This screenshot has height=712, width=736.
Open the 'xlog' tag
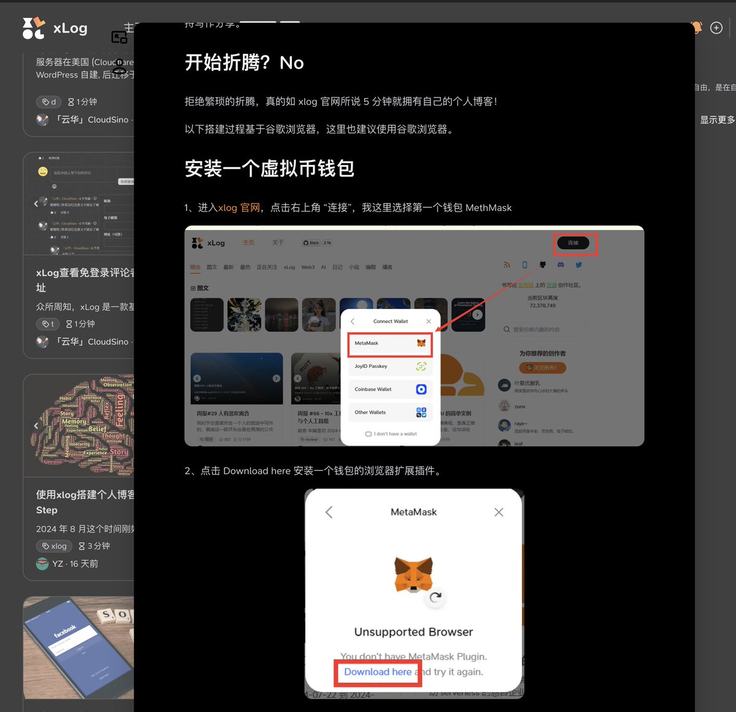55,546
